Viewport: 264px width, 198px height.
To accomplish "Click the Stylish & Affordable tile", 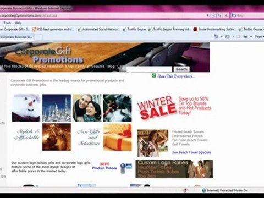I will 27,135.
